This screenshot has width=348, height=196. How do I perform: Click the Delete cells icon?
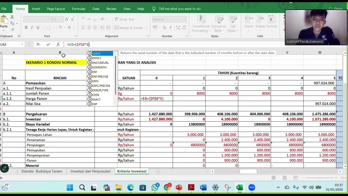[x=260, y=19]
